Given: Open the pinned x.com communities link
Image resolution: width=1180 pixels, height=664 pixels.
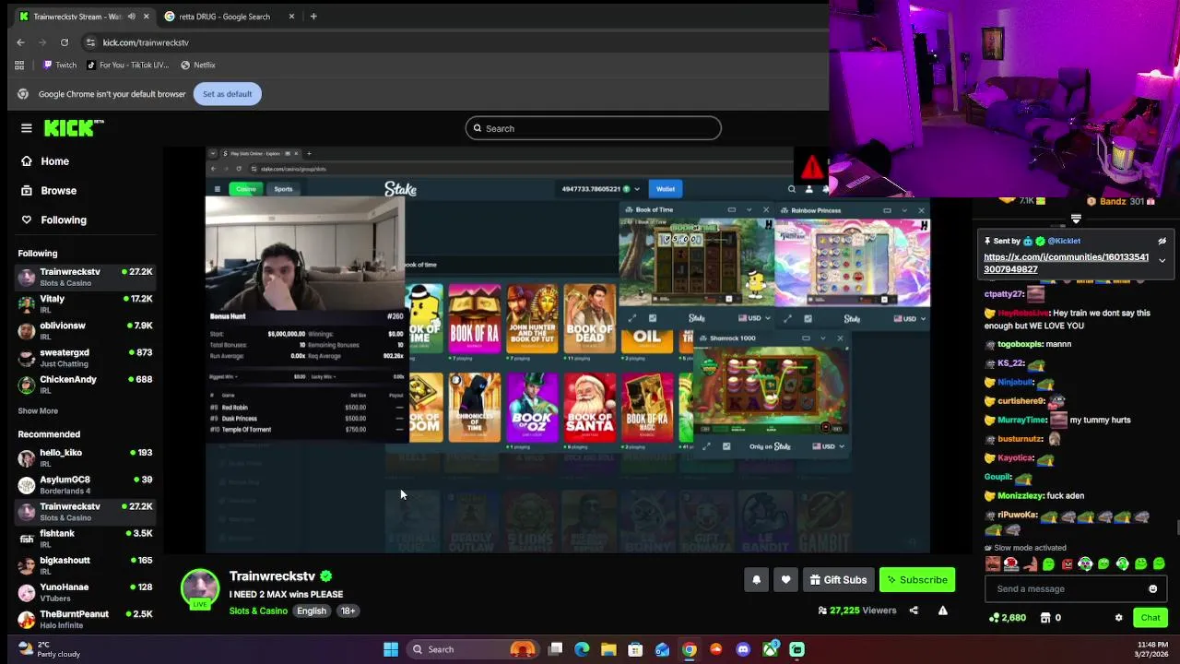Looking at the screenshot, I should click(x=1067, y=263).
